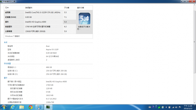Launch Google Chrome from the taskbar
The height and width of the screenshot is (110, 196).
click(30, 107)
